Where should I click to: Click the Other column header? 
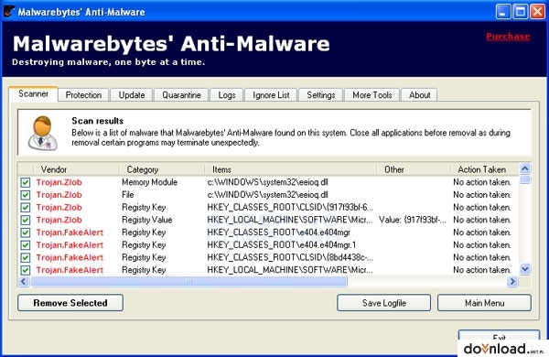point(414,169)
